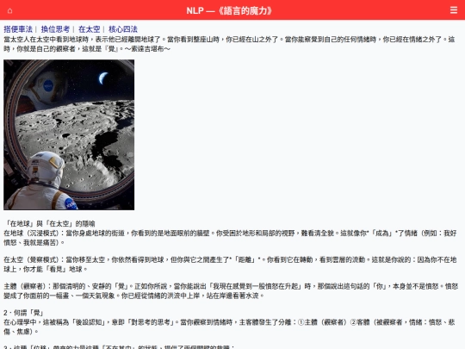This screenshot has height=349, width=465.
Task: Click the page title NLP —《語言的魔力》
Action: click(x=229, y=10)
